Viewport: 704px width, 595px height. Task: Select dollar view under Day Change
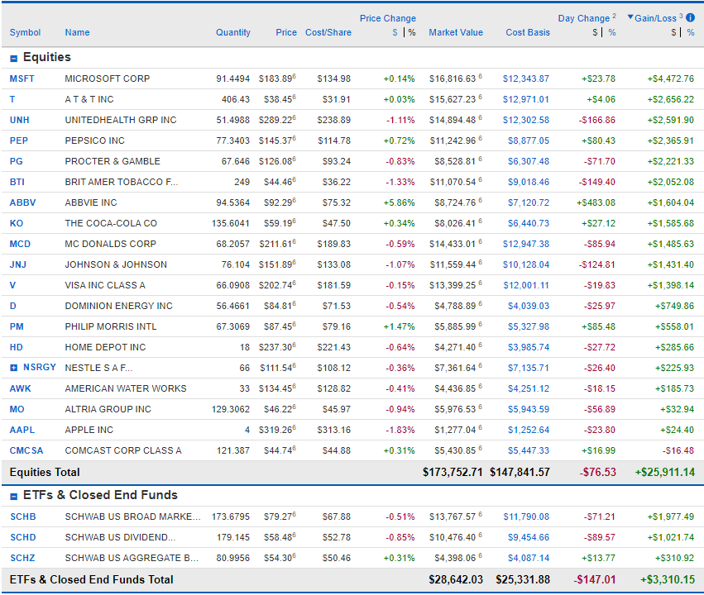point(595,32)
